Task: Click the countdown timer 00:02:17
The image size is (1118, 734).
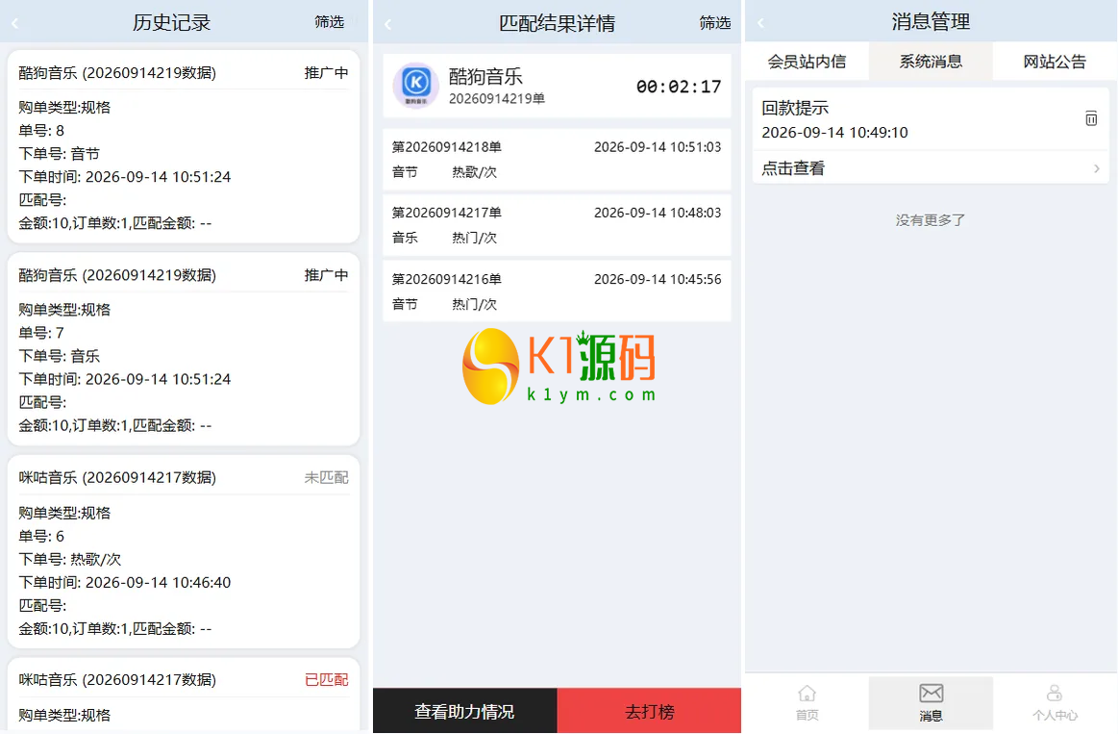Action: pos(679,87)
